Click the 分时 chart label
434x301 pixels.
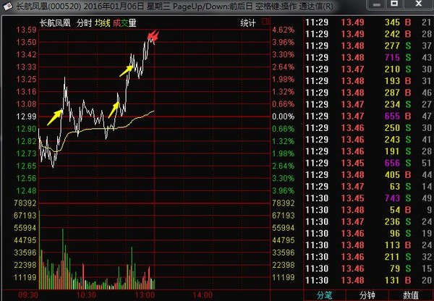pyautogui.click(x=84, y=23)
